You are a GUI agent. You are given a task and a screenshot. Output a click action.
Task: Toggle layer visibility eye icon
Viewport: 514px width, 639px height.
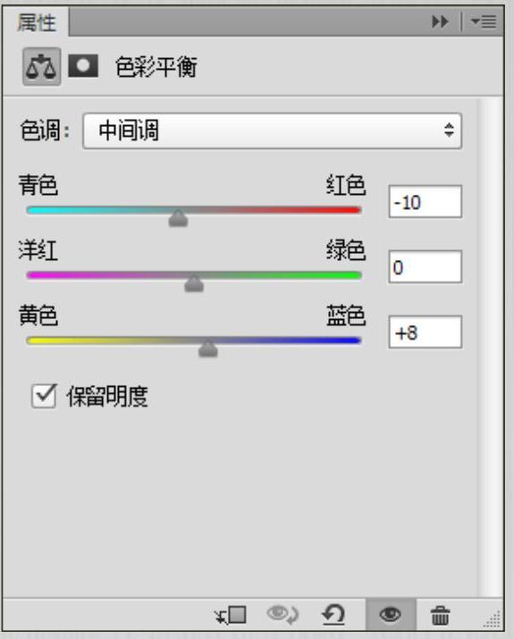coord(391,615)
